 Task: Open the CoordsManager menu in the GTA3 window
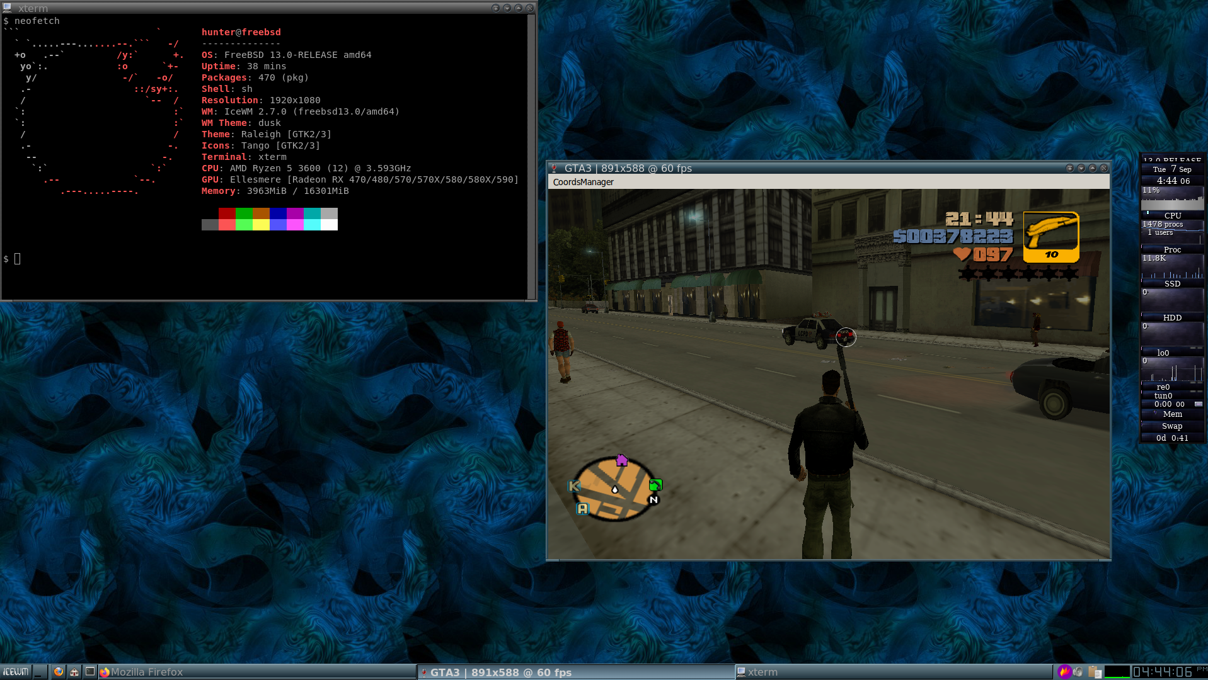[583, 182]
